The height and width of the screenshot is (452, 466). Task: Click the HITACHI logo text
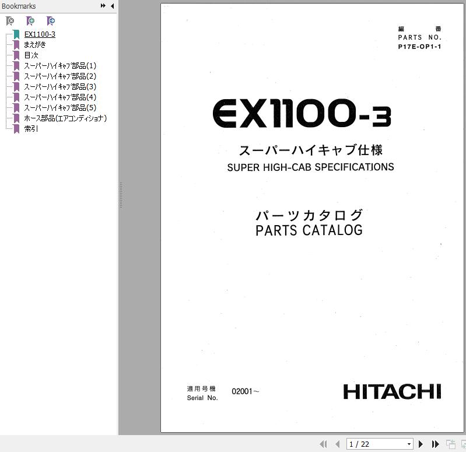coord(392,391)
